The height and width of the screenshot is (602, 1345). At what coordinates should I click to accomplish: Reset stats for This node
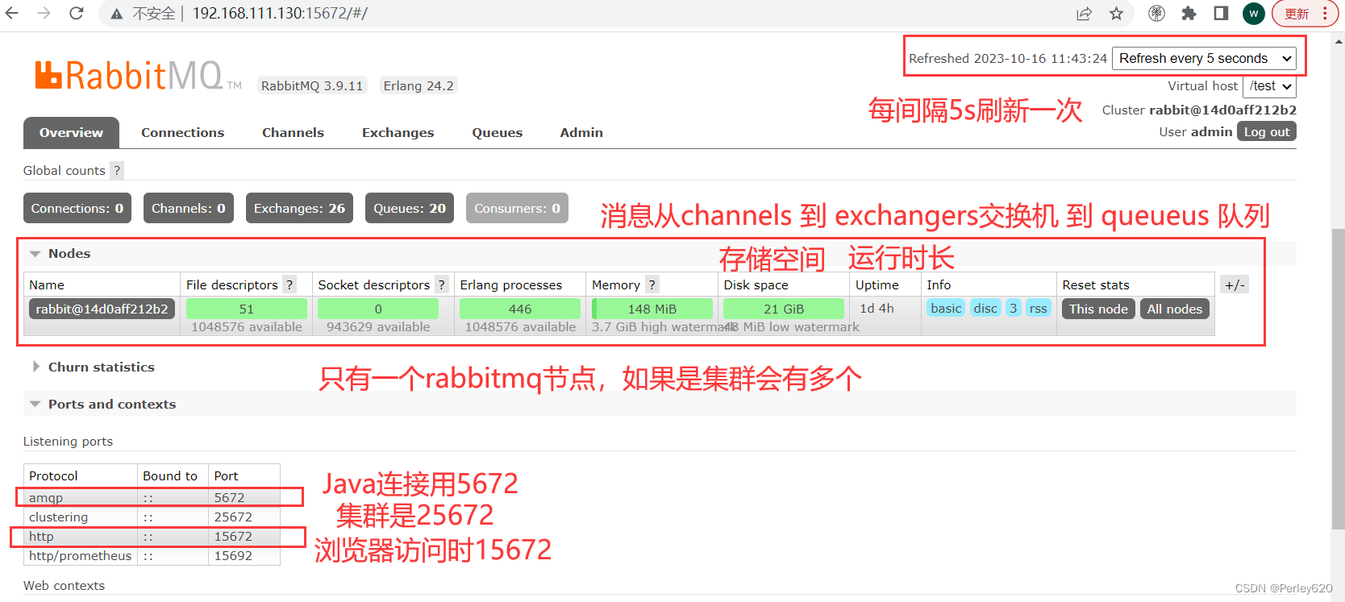tap(1098, 309)
